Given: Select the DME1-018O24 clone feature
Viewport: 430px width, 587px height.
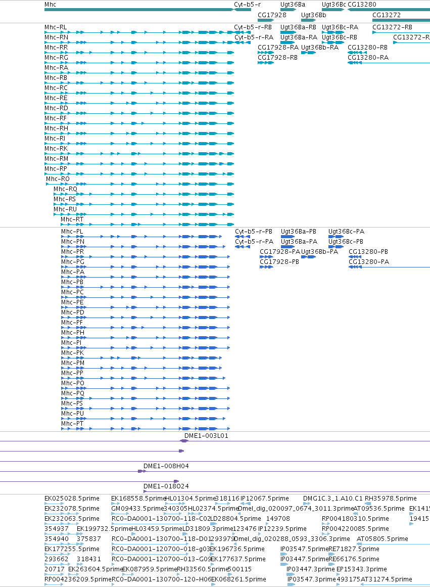Looking at the screenshot, I should click(286, 491).
